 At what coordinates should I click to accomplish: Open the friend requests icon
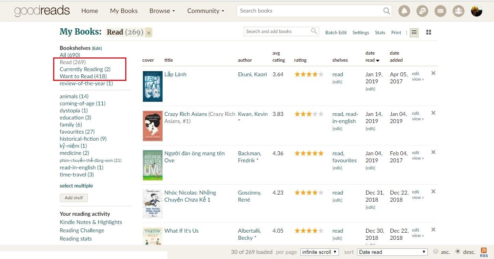(459, 11)
